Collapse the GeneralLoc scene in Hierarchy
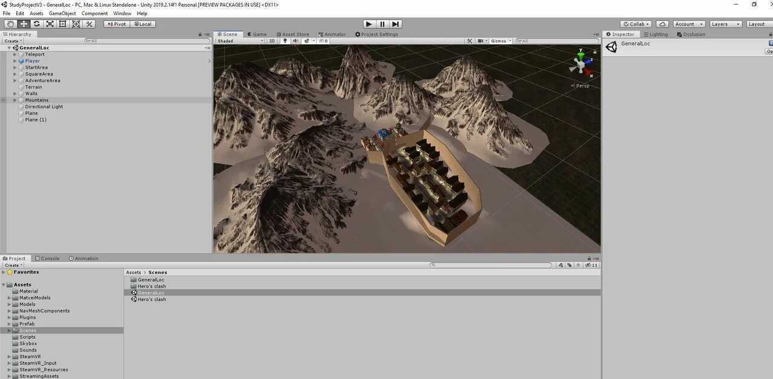The image size is (773, 379). [9, 48]
